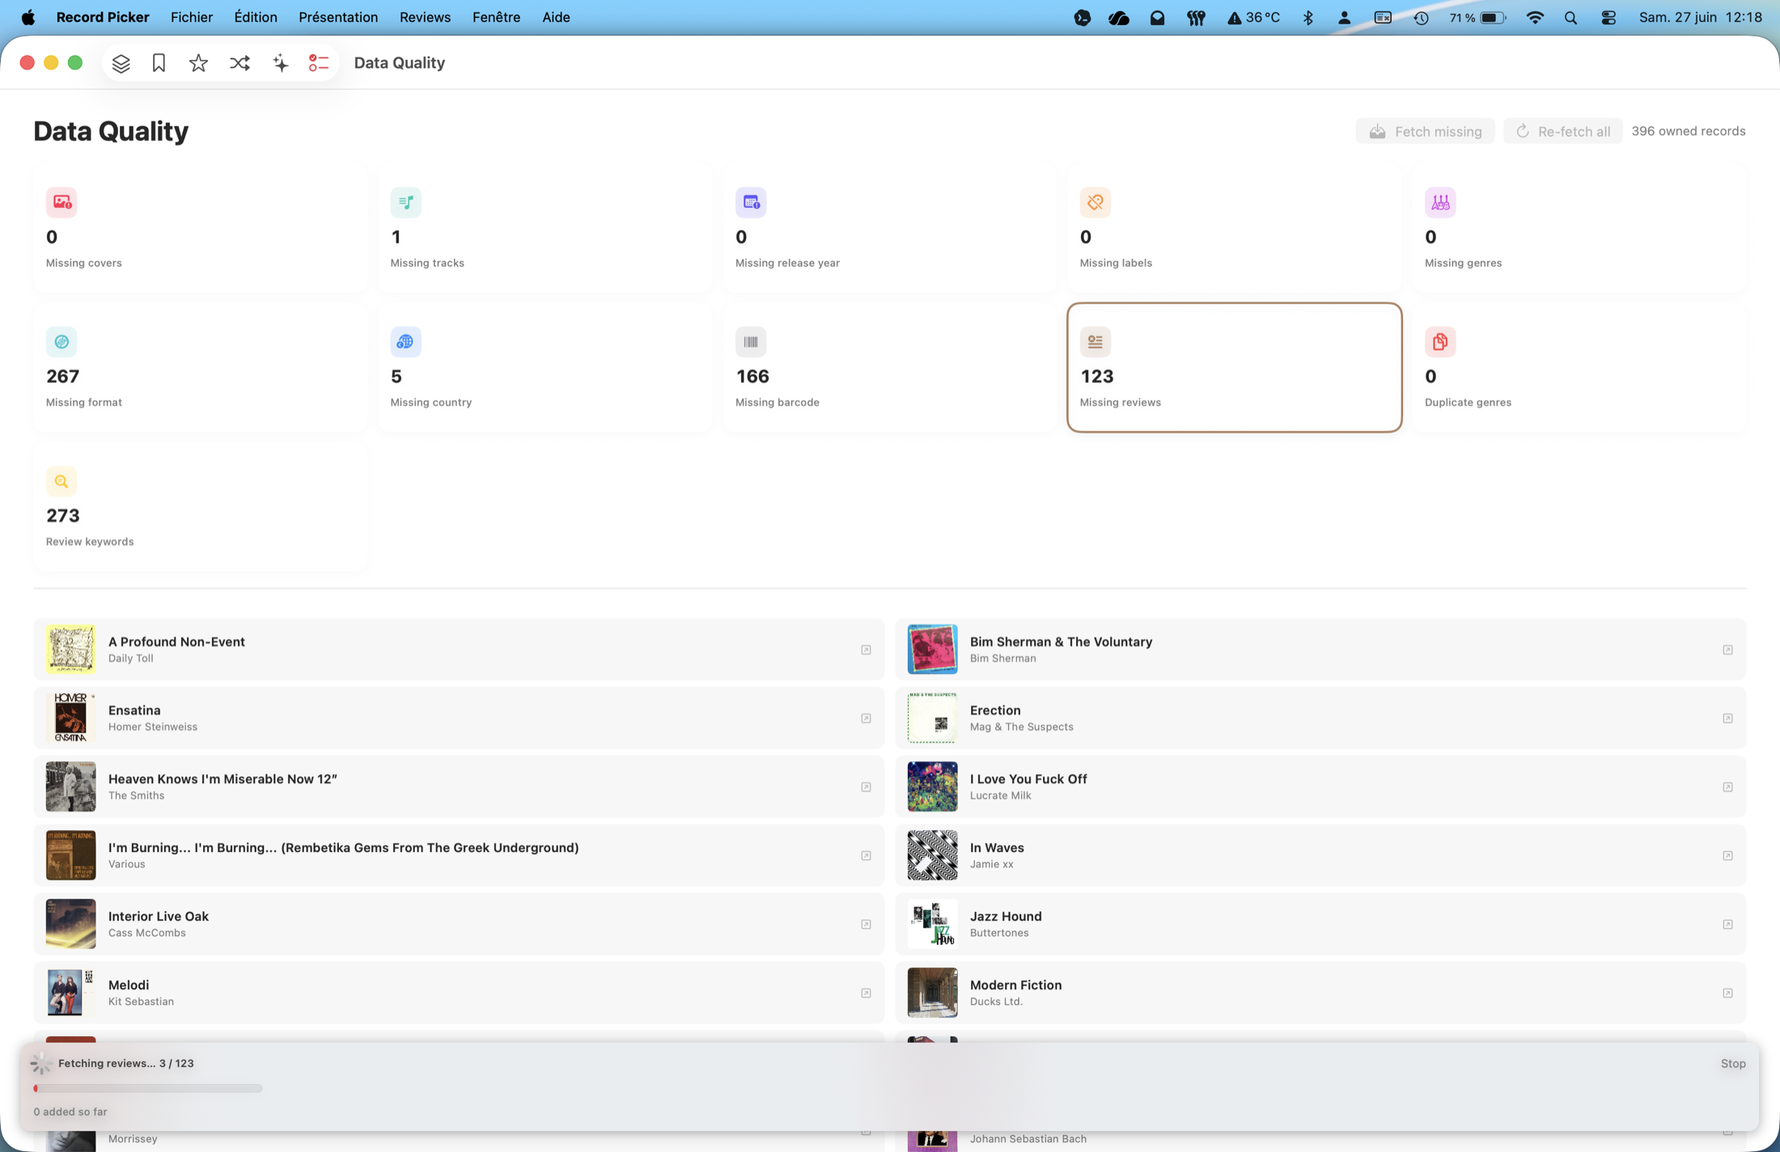Open Ensatina album cover thumbnail
The height and width of the screenshot is (1152, 1780).
71,718
